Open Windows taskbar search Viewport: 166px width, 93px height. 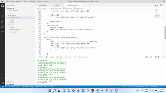54,90
